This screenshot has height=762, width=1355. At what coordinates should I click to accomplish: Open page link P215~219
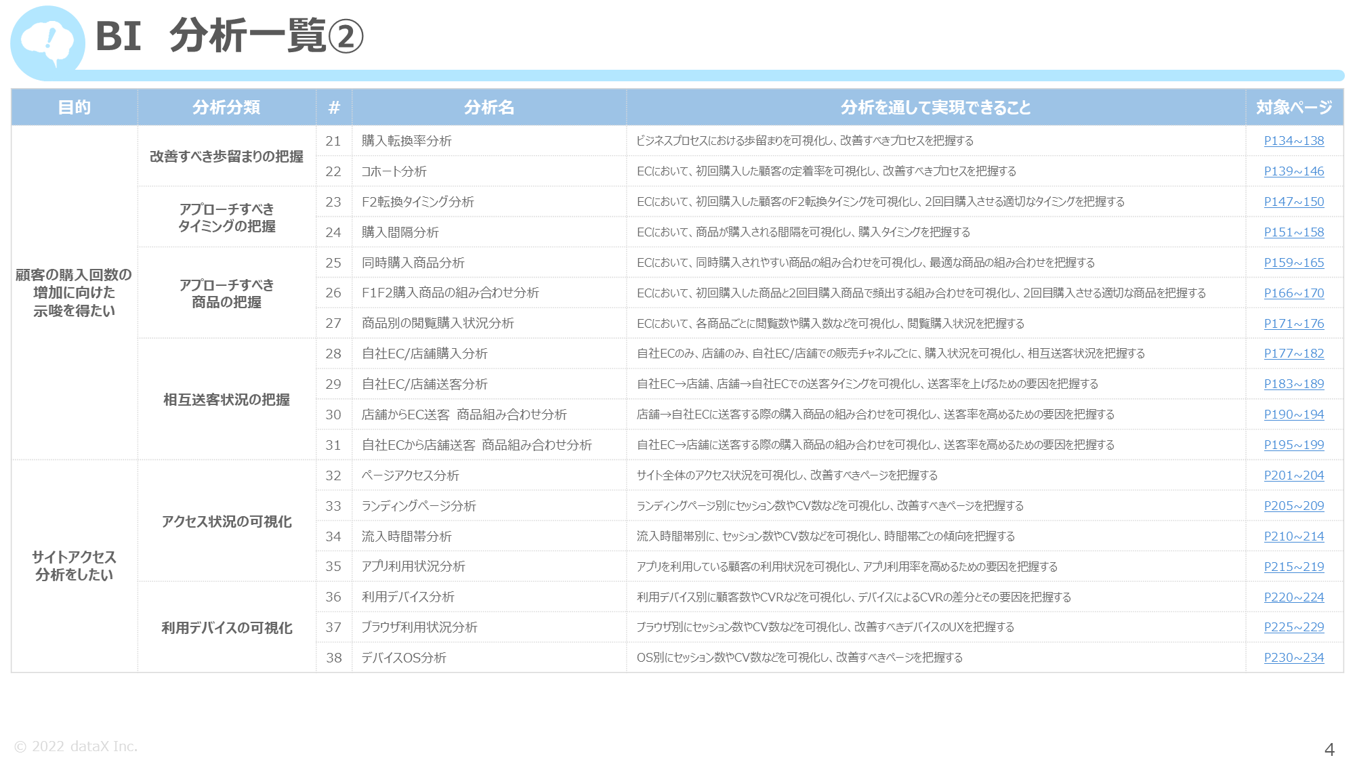tap(1293, 567)
